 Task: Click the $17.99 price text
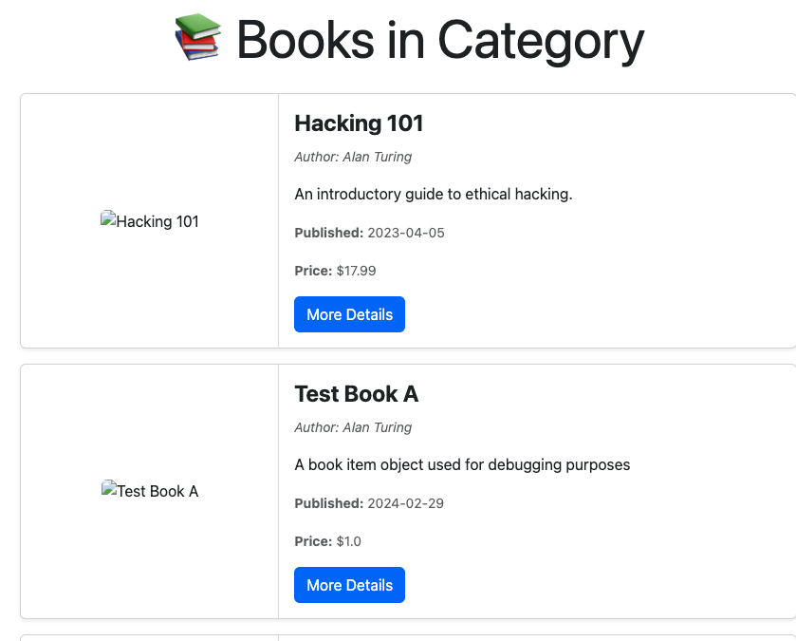tap(356, 271)
